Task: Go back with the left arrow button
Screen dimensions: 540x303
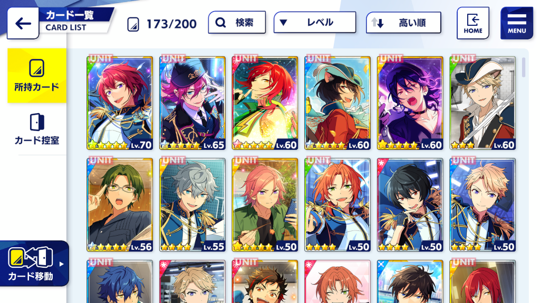Action: tap(23, 23)
